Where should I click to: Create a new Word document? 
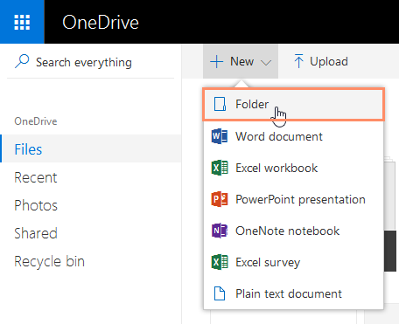click(293, 136)
